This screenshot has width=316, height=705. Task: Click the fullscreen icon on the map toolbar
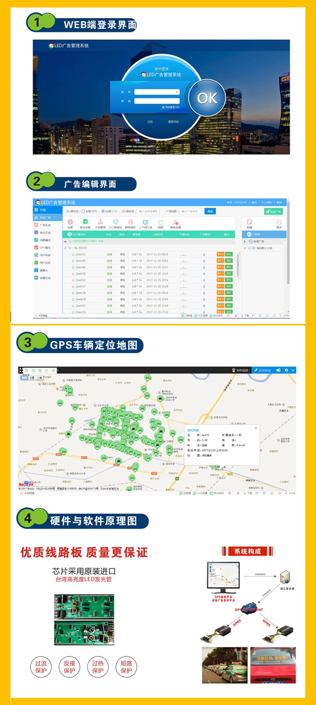point(33,371)
